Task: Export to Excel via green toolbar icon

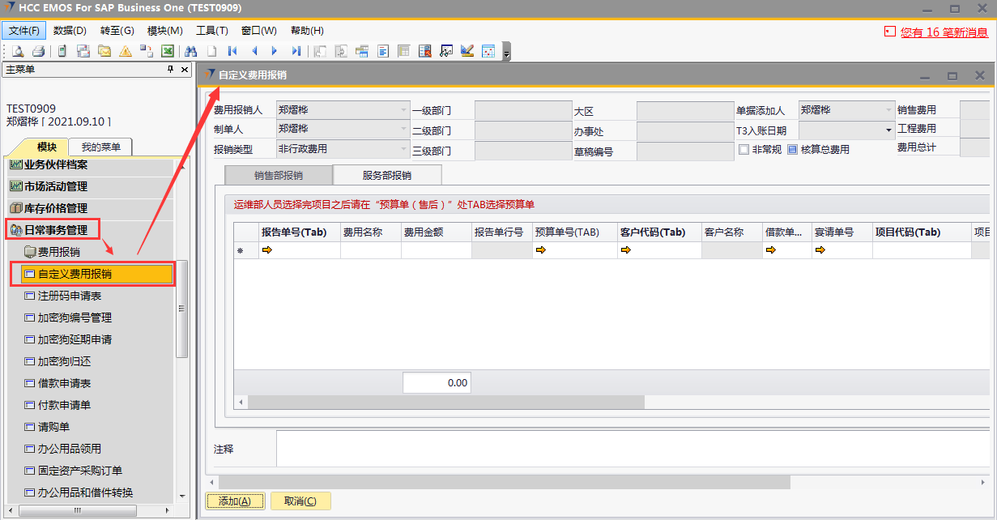Action: tap(168, 51)
